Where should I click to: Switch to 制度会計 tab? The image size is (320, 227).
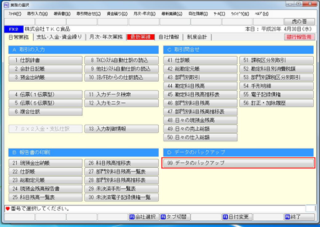(197, 37)
